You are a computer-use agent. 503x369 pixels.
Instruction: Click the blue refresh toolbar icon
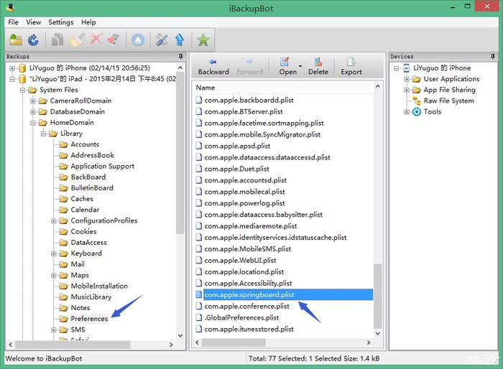[32, 40]
